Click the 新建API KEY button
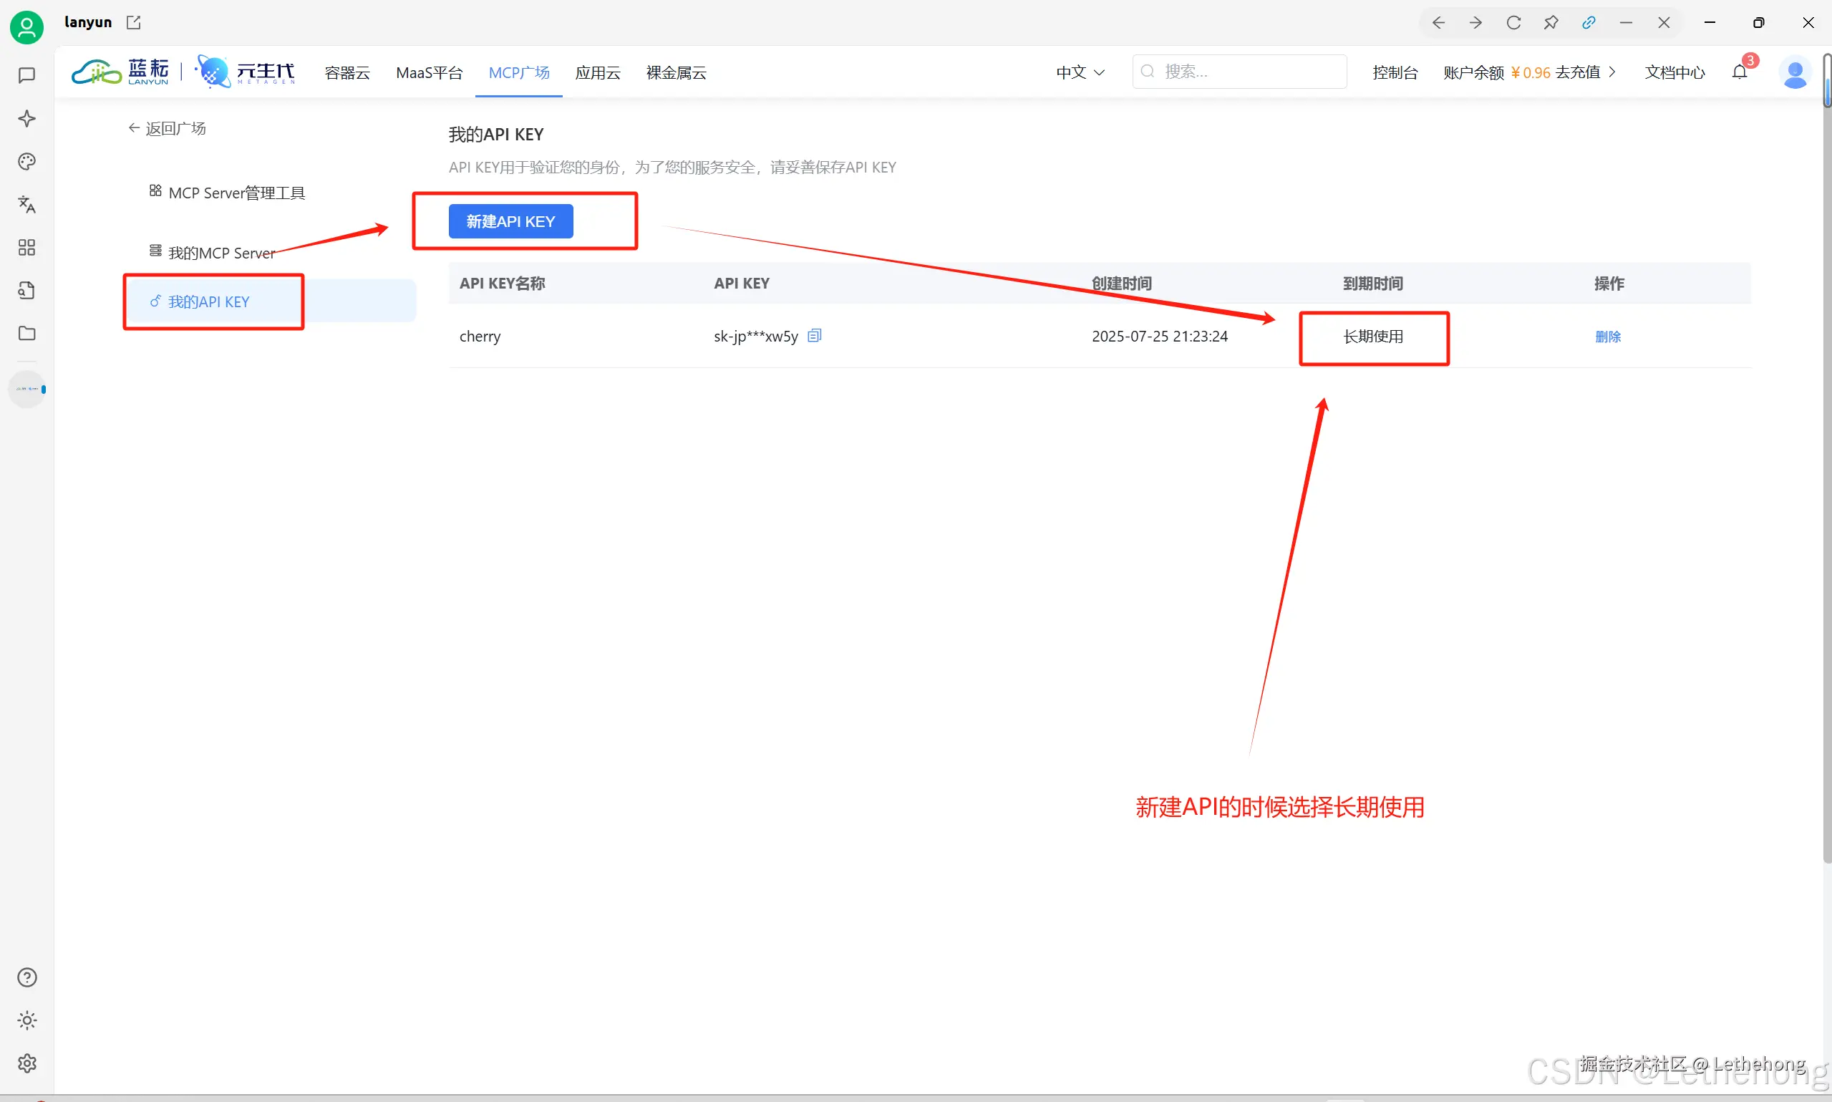Viewport: 1832px width, 1102px height. (x=510, y=221)
